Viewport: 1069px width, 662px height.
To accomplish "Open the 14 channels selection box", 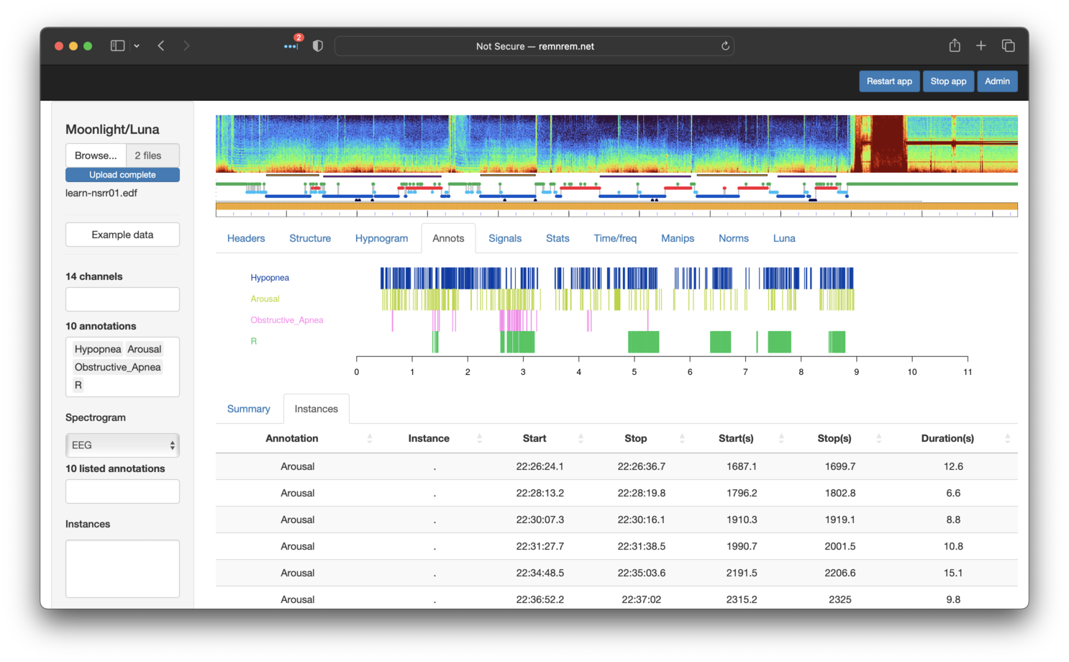I will point(122,299).
